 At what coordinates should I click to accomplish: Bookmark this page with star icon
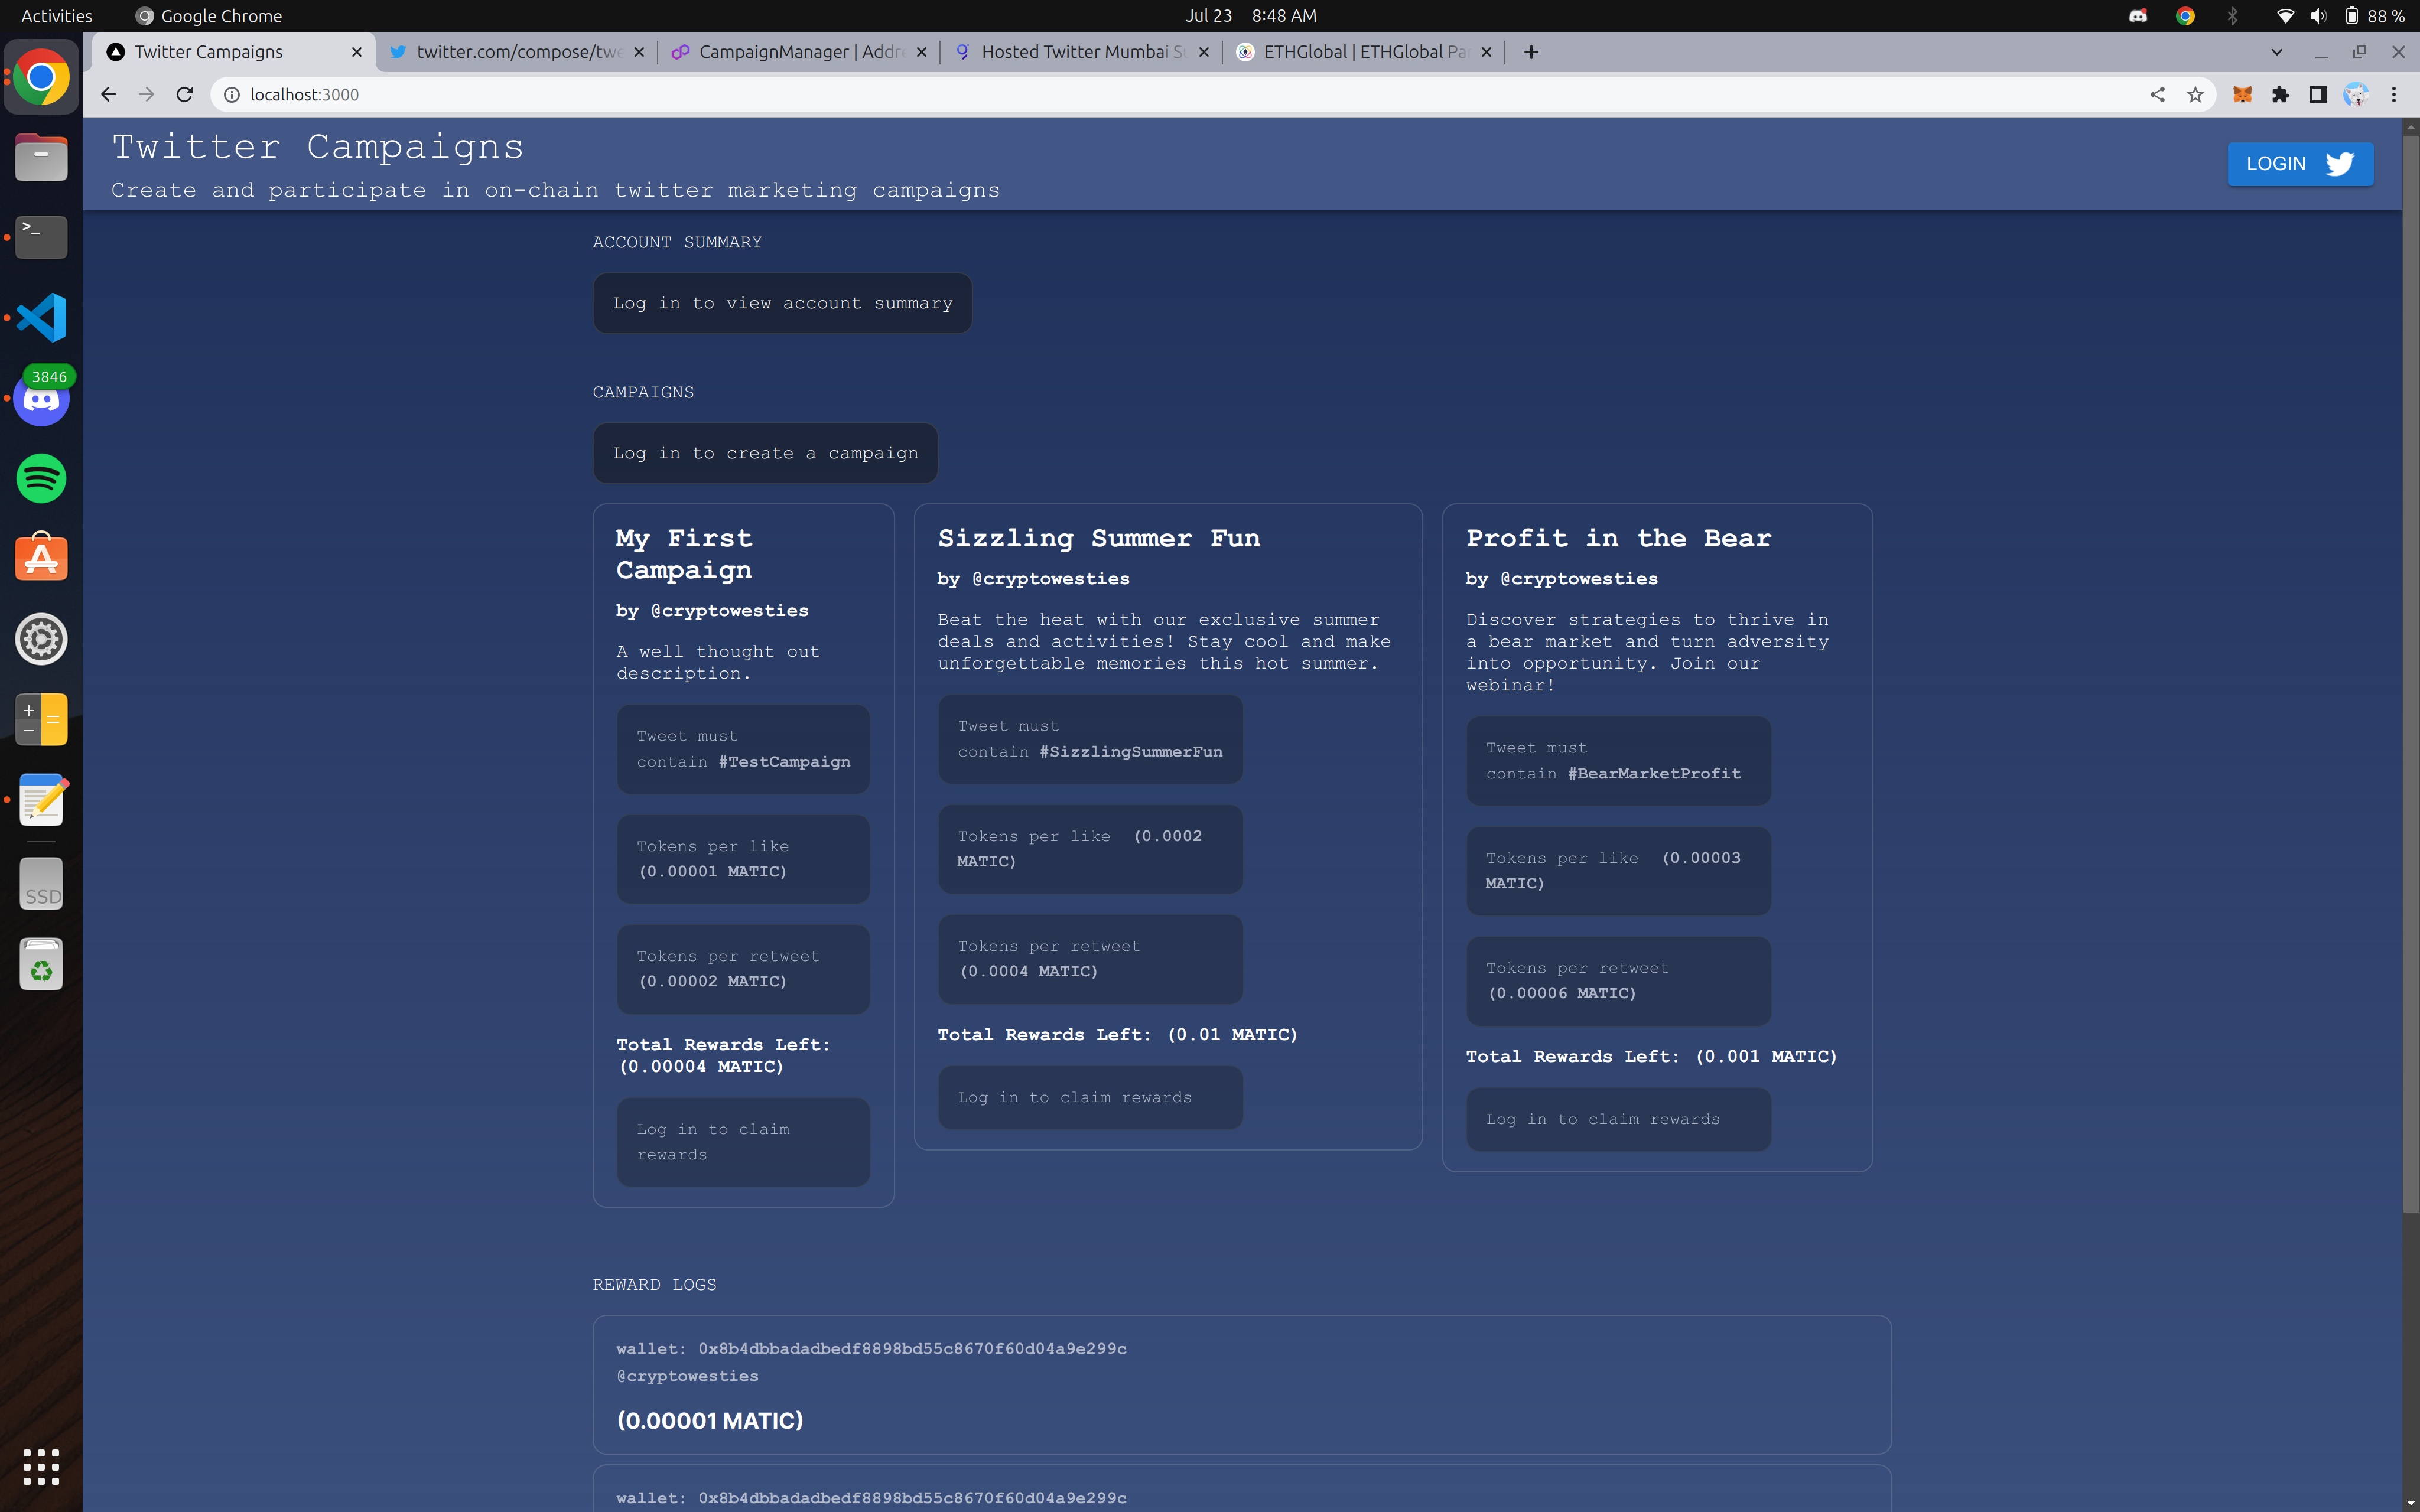coord(2195,94)
